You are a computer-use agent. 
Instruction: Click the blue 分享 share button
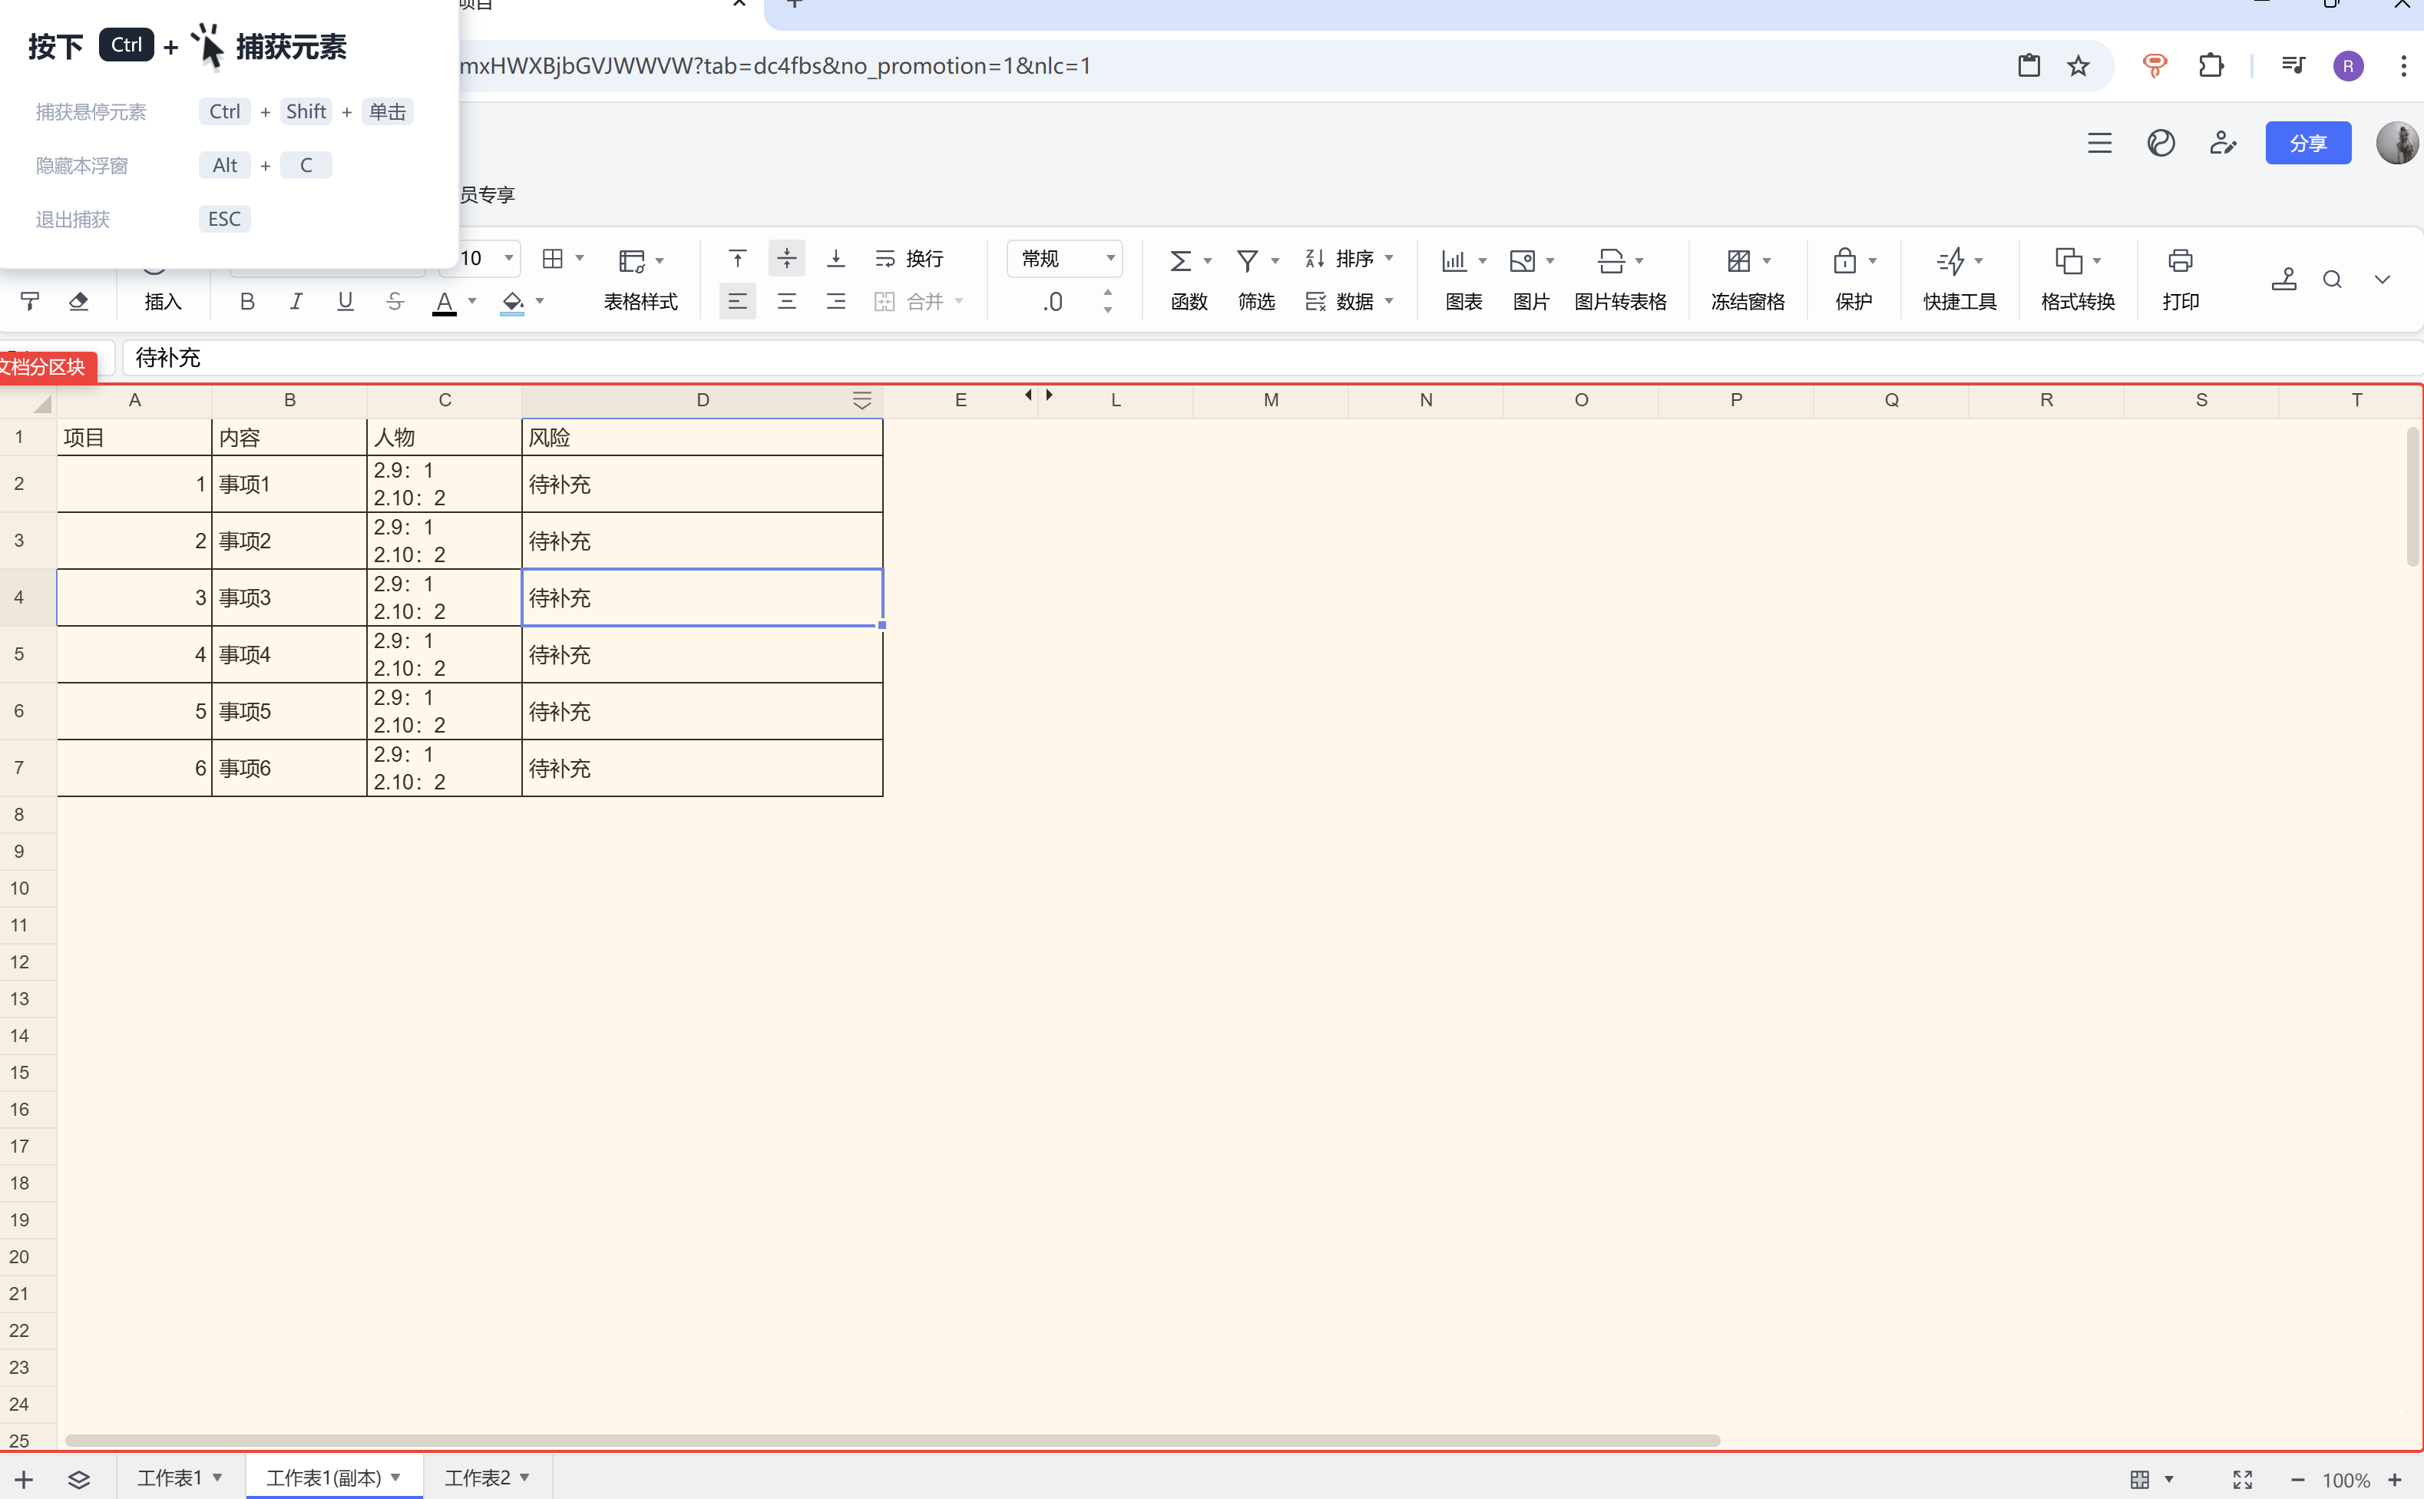(x=2307, y=144)
